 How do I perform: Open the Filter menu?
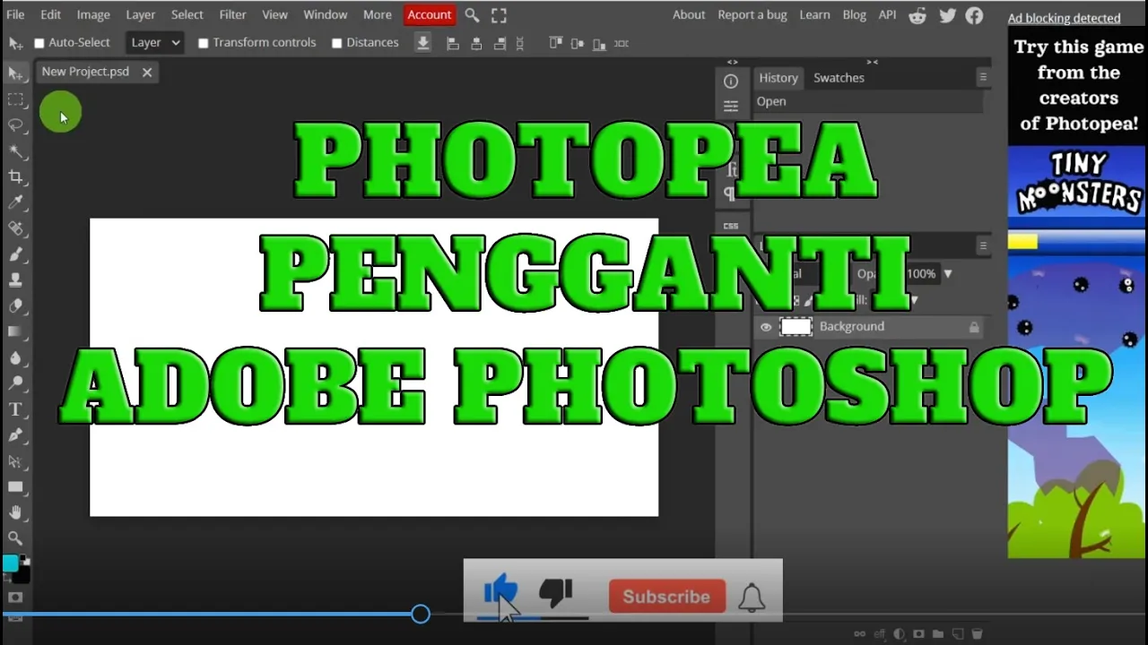232,14
